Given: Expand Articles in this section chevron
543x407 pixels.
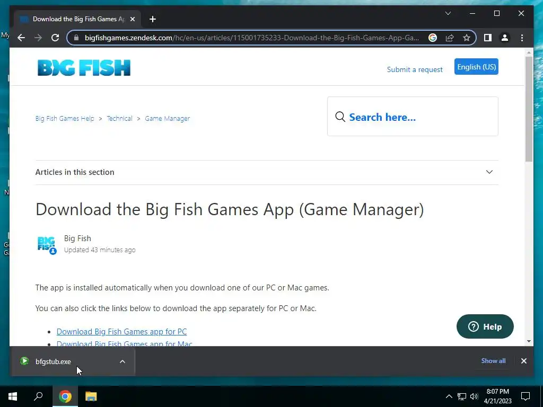Looking at the screenshot, I should 489,172.
